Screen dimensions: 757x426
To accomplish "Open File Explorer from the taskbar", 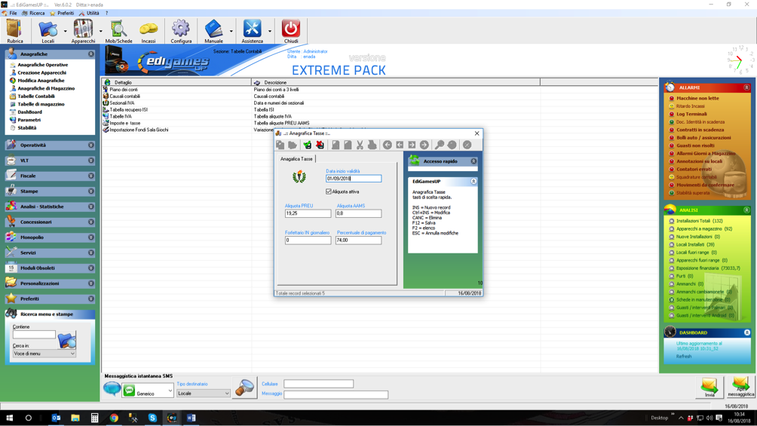I will (75, 418).
